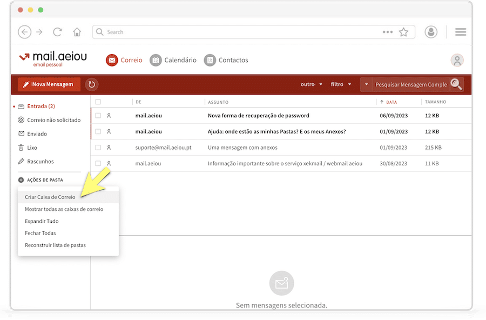Expand the outro dropdown

coord(311,84)
